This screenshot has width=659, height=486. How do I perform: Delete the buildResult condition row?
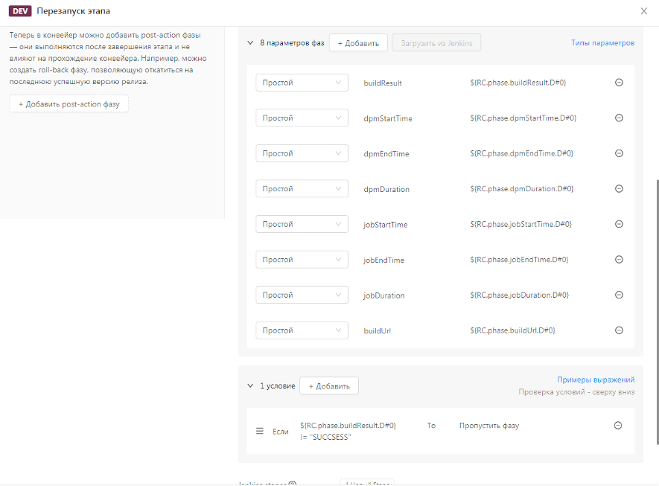[x=617, y=426]
